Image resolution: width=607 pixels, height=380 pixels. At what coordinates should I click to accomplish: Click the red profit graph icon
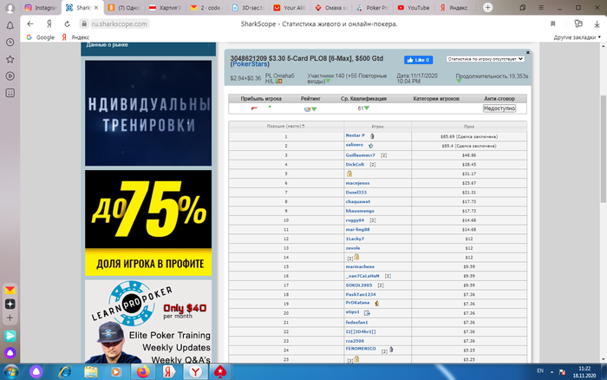click(x=254, y=108)
